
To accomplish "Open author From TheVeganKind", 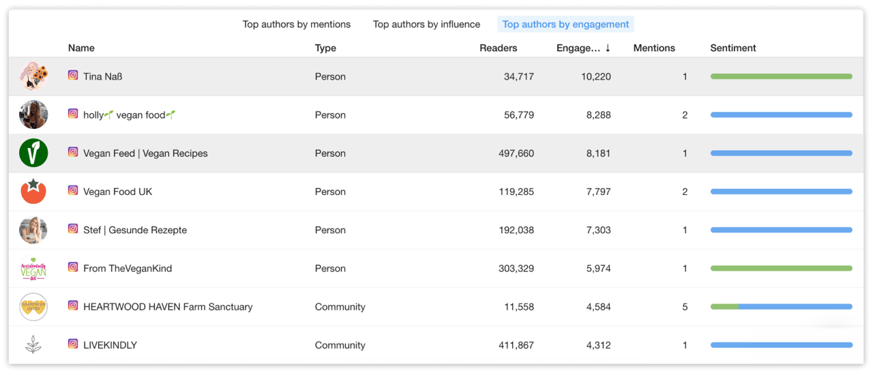I will (x=128, y=269).
